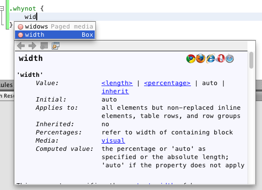Go forward in the documentation popup
Viewport: 262px width, 190px height.
pos(32,45)
